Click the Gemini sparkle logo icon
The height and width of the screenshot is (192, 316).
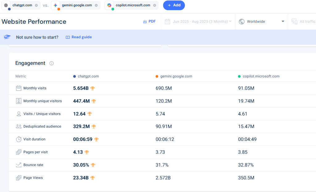tap(56, 5)
